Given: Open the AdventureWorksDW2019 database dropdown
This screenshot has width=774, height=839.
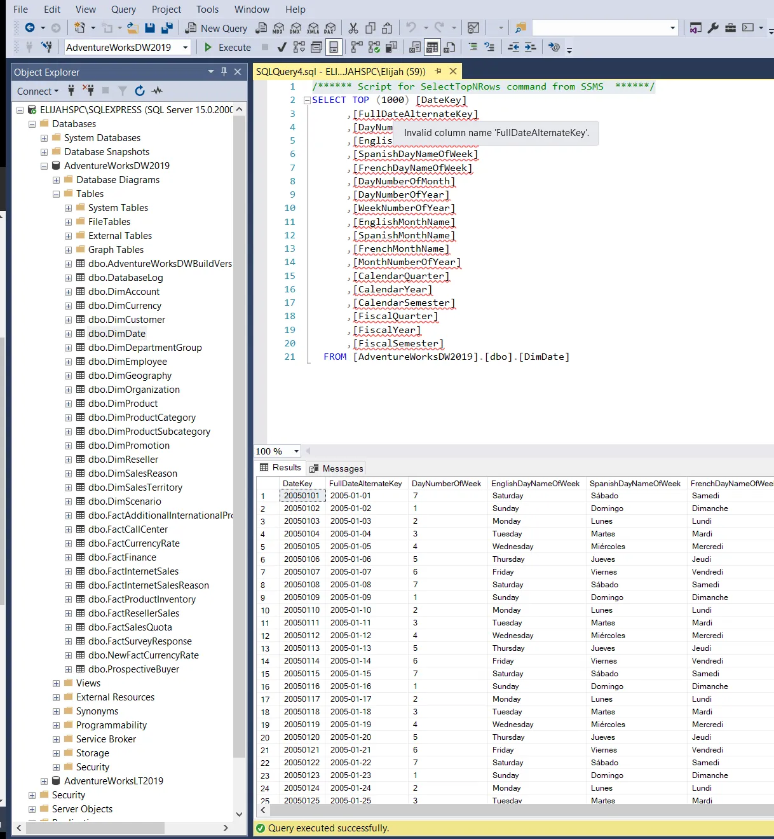Looking at the screenshot, I should pyautogui.click(x=186, y=47).
